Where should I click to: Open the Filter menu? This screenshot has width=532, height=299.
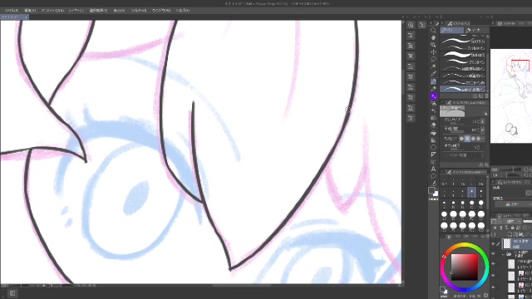[139, 11]
